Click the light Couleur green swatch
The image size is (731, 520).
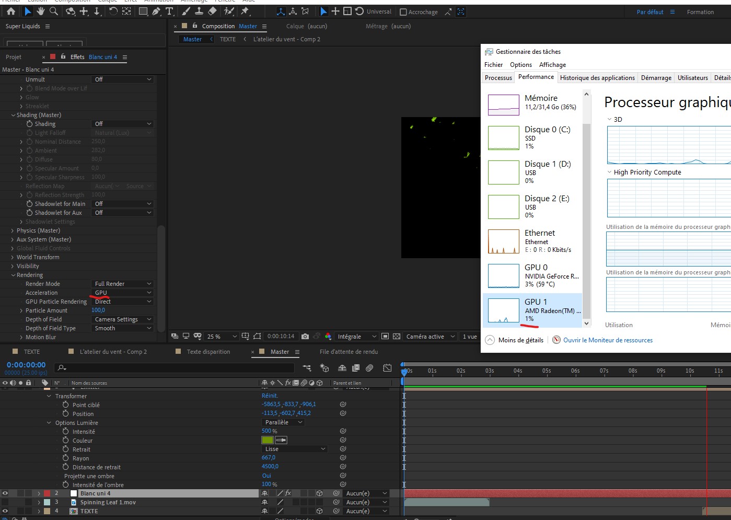click(x=268, y=441)
